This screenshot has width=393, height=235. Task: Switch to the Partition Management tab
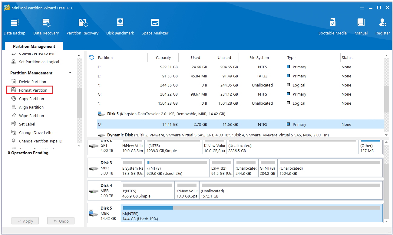pyautogui.click(x=34, y=46)
